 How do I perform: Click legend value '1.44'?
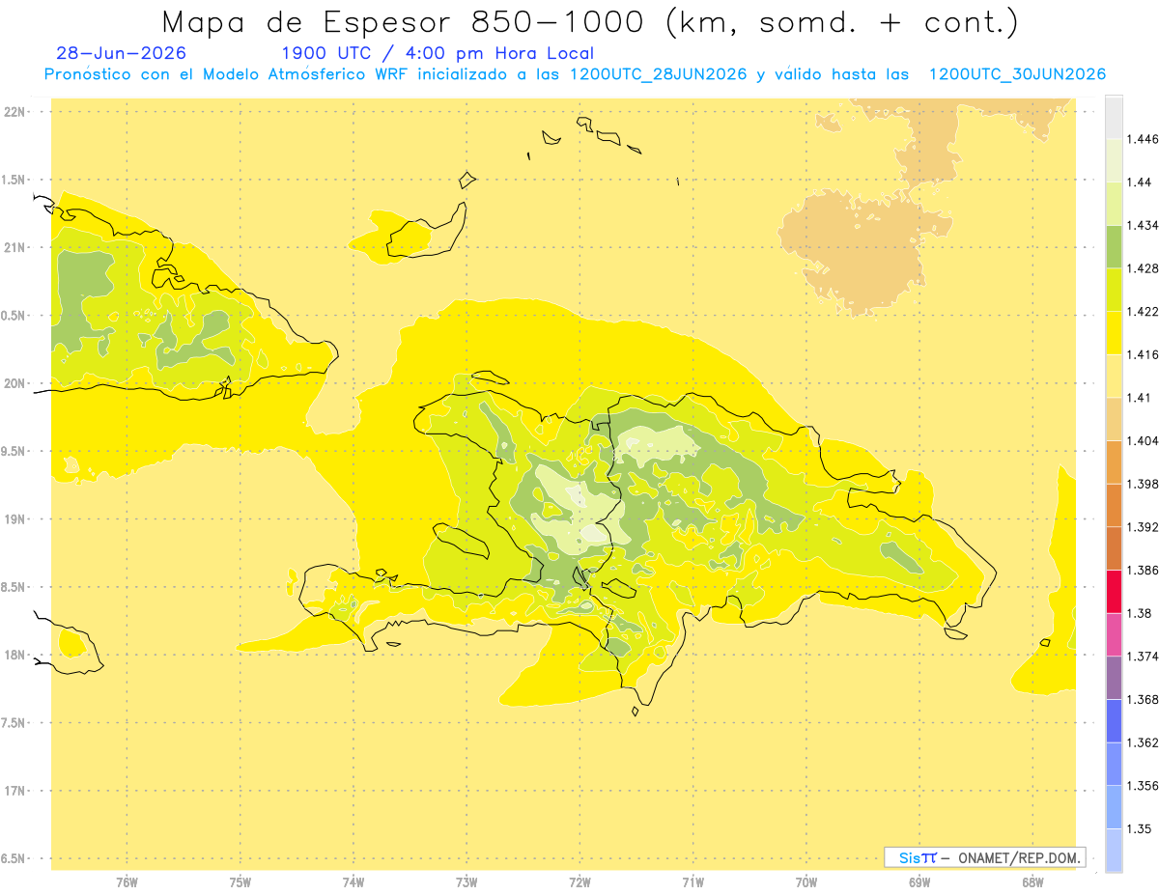pos(1139,182)
